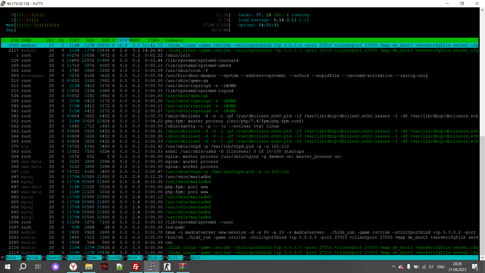Open F6 SortBy in htop footer

tap(112, 258)
